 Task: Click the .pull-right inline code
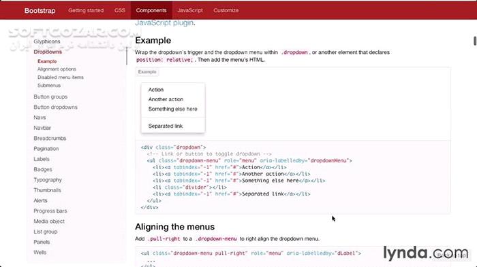pos(164,238)
